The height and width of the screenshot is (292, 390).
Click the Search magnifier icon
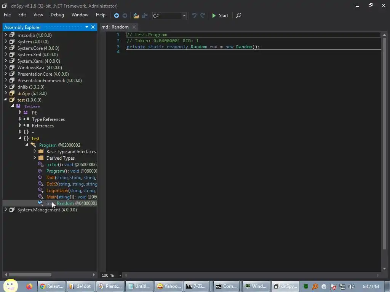click(x=238, y=16)
